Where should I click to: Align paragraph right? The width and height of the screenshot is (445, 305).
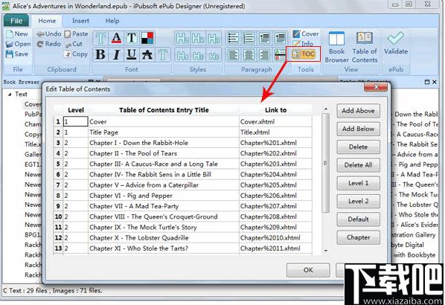point(264,55)
